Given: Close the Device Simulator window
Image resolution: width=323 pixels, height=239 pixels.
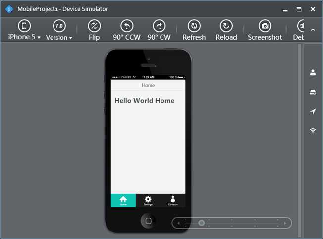Looking at the screenshot, I should (313, 9).
